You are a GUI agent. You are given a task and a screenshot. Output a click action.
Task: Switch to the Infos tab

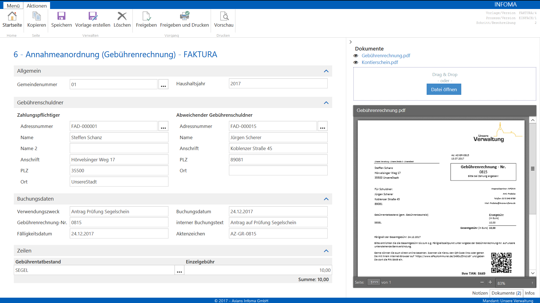pos(530,293)
